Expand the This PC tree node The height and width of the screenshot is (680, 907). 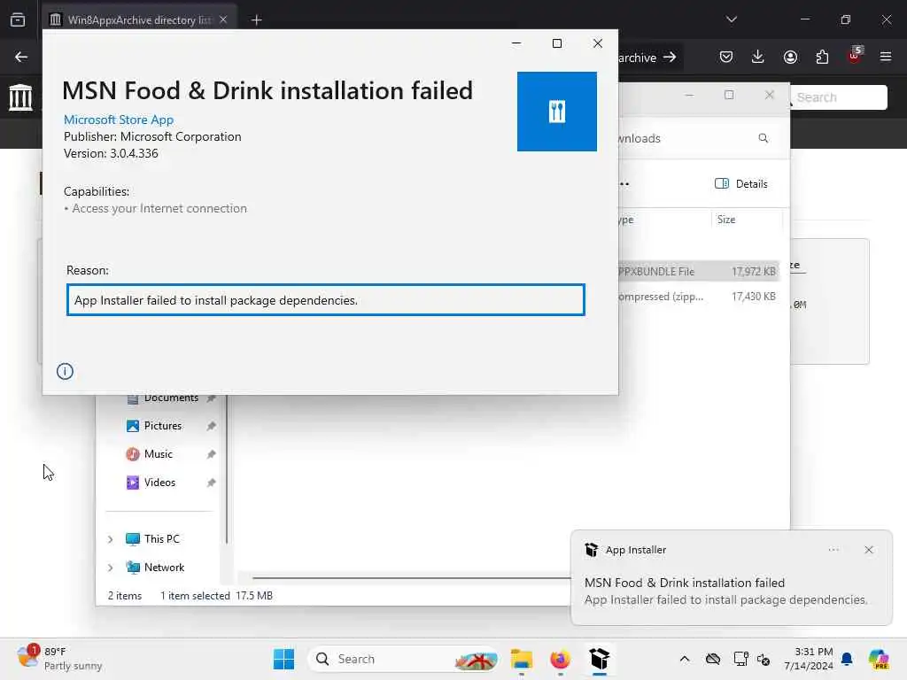110,539
